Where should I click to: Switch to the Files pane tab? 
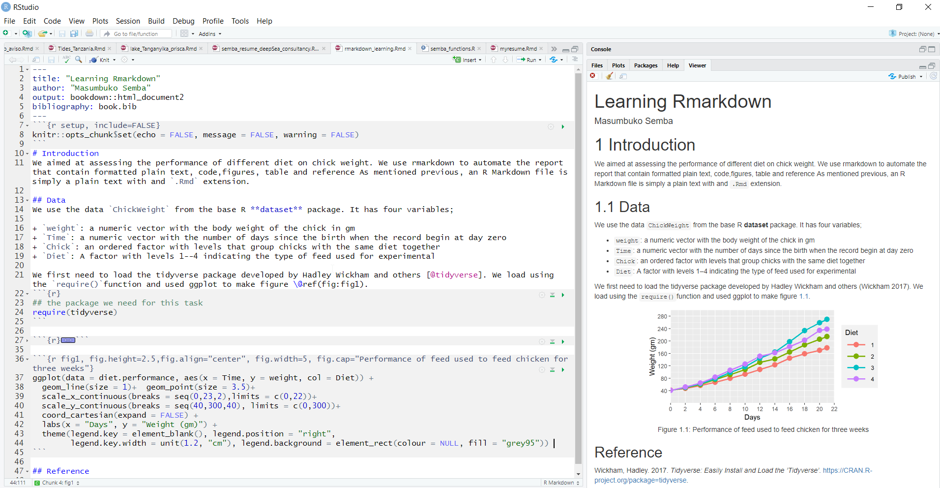point(597,65)
